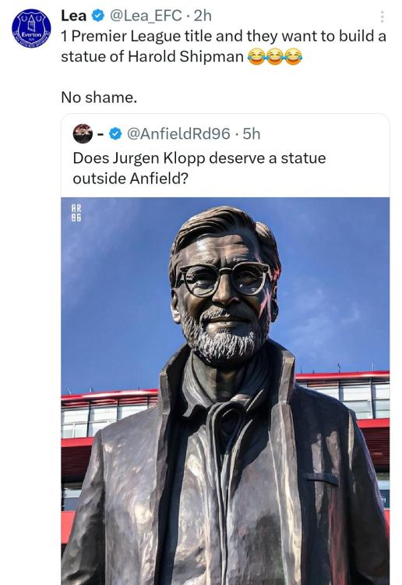Click the 2h tweet timestamp
The height and width of the screenshot is (585, 402).
203,16
